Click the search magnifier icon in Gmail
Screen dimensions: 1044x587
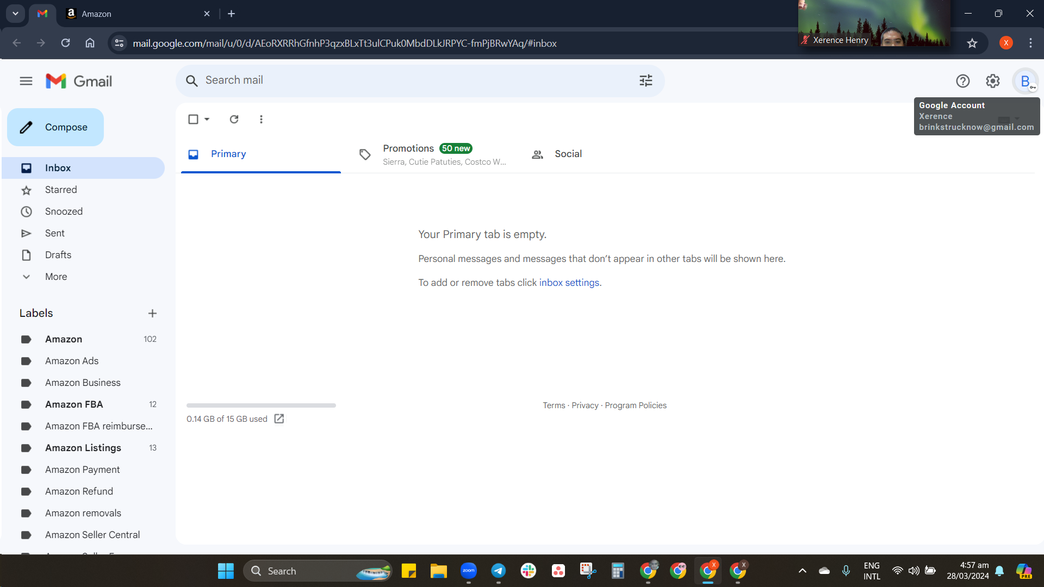[191, 81]
